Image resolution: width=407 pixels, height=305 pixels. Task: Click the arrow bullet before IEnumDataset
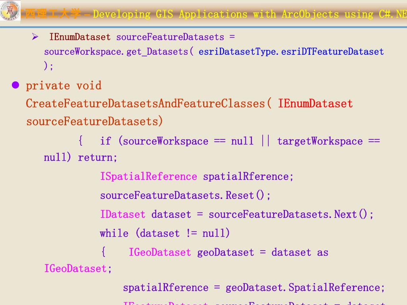point(35,37)
